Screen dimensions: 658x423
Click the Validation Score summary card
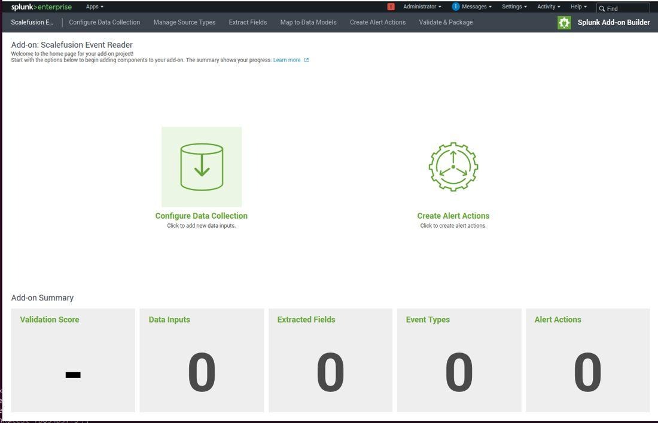[x=73, y=360]
